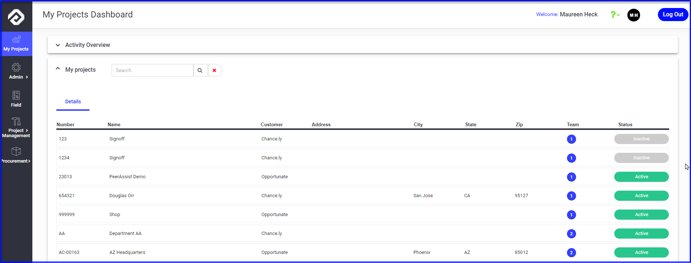Toggle Active status for Shop project

pyautogui.click(x=642, y=215)
